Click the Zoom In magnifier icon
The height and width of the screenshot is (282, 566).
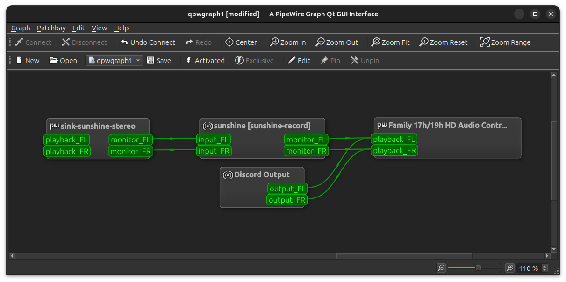pos(275,42)
